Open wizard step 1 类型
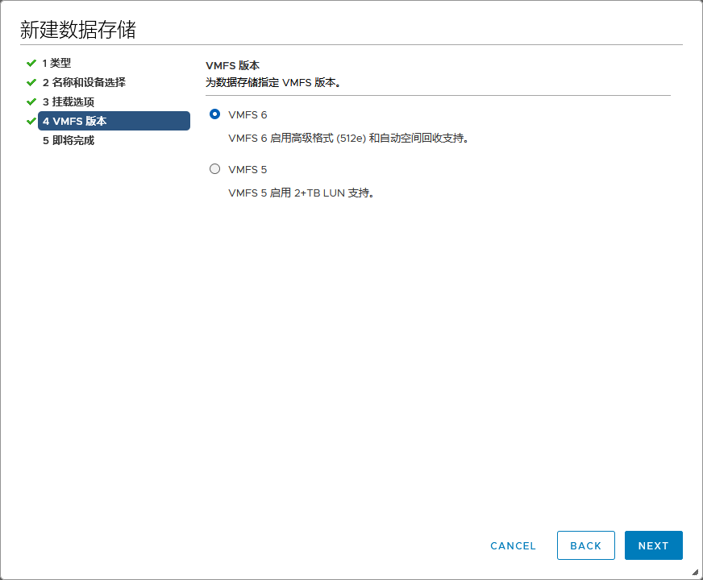Screen dimensions: 703x580 [x=59, y=62]
